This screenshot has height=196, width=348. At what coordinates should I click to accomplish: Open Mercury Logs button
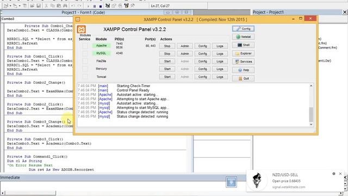(x=220, y=69)
